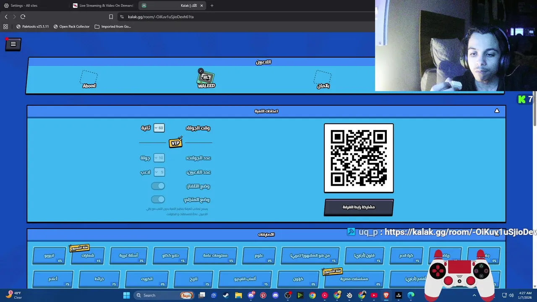537x302 pixels.
Task: Go back in the browser
Action: click(x=6, y=17)
